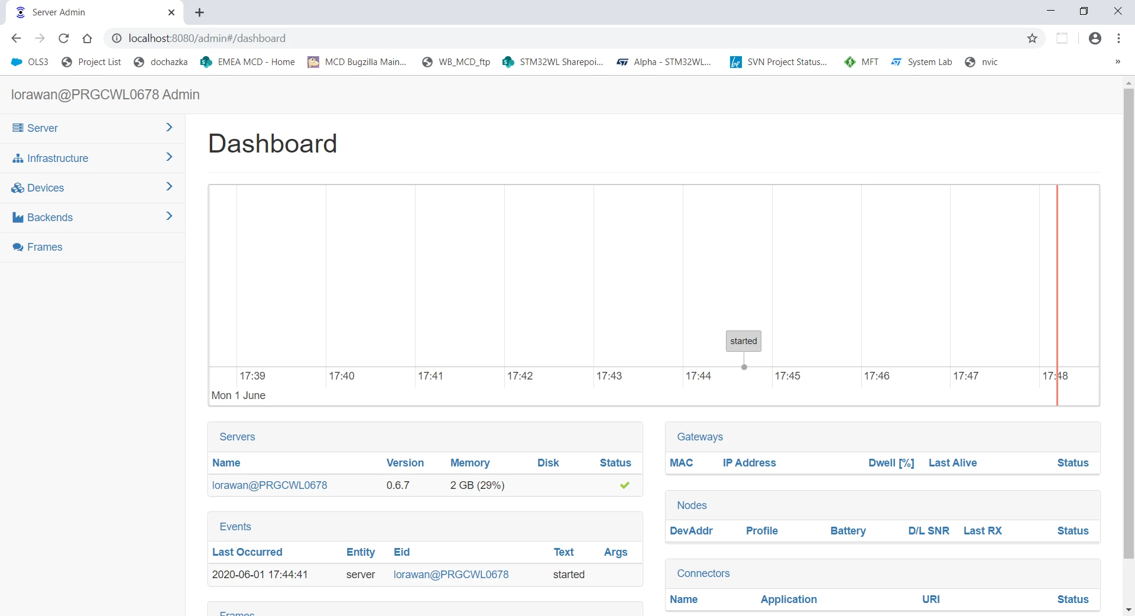Open the Frames sidebar menu item

click(x=92, y=247)
